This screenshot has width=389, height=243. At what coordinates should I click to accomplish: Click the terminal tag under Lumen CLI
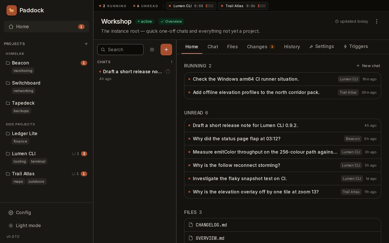(38, 161)
